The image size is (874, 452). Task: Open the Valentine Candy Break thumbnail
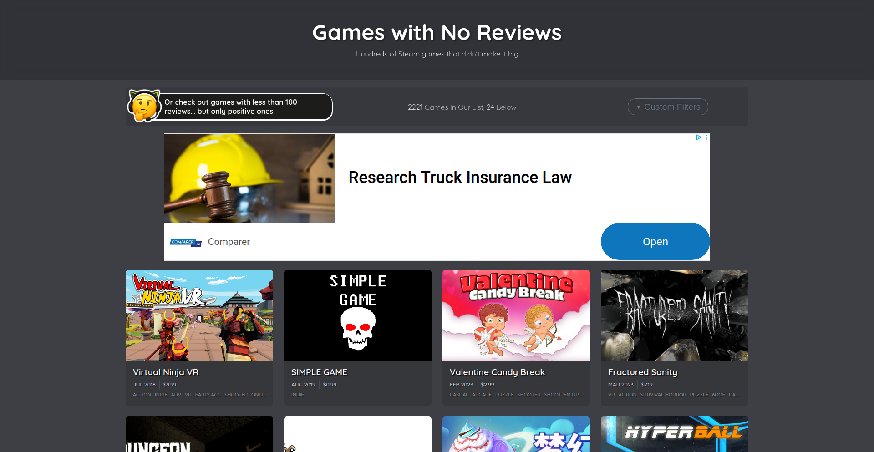[516, 315]
